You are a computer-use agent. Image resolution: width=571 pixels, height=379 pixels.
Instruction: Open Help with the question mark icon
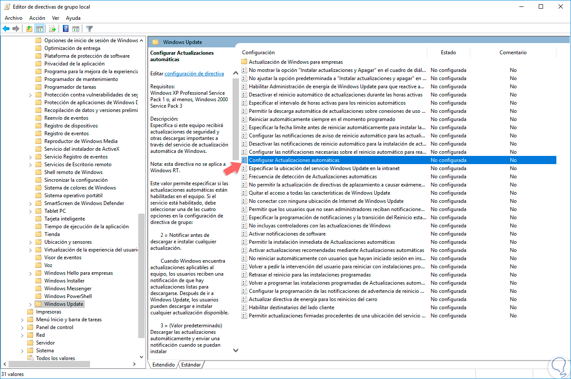66,29
